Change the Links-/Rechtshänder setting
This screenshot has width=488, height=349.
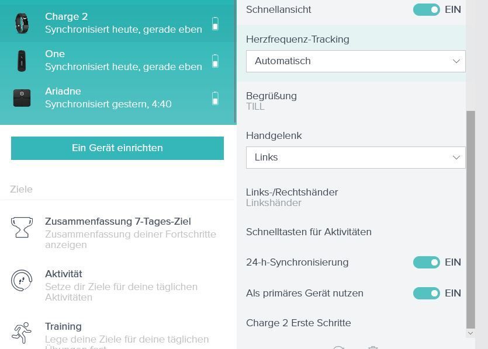292,197
